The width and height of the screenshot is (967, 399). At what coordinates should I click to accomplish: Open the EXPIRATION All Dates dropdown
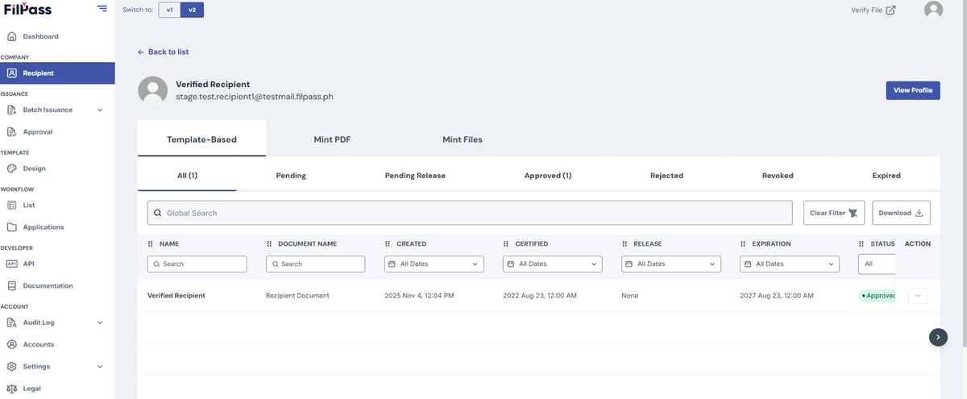click(789, 264)
